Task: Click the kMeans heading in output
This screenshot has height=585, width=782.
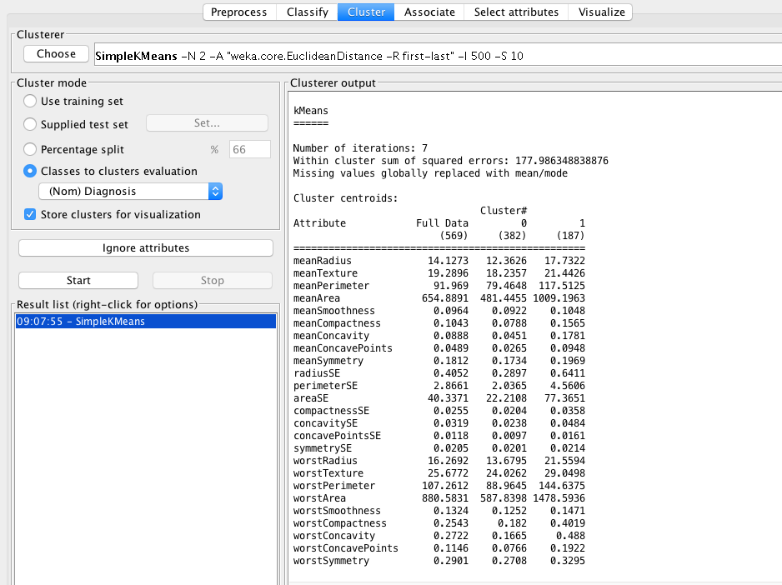Action: (311, 111)
